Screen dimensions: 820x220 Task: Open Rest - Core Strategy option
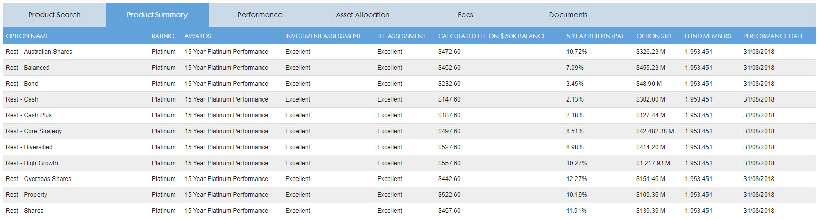coord(34,131)
